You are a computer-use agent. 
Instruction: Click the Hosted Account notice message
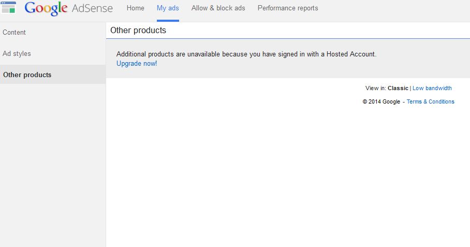246,54
